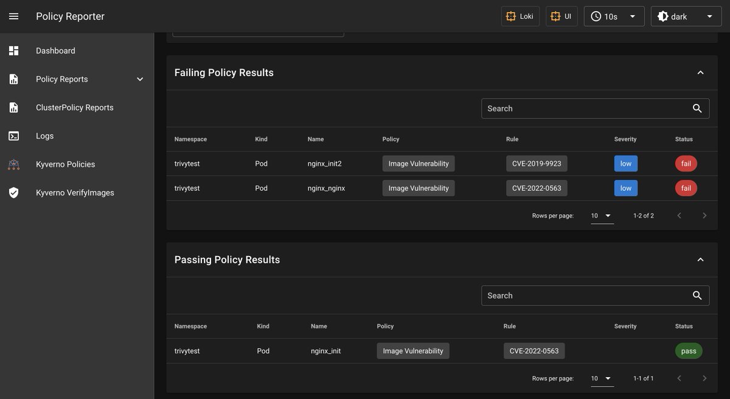This screenshot has width=730, height=399.
Task: Click Pod kind in nginx_nginx row
Action: (x=261, y=188)
